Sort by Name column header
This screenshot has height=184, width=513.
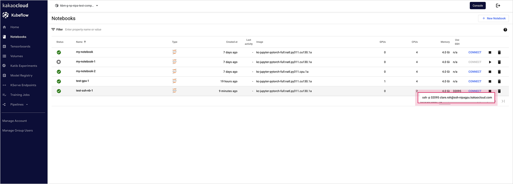[x=81, y=42]
